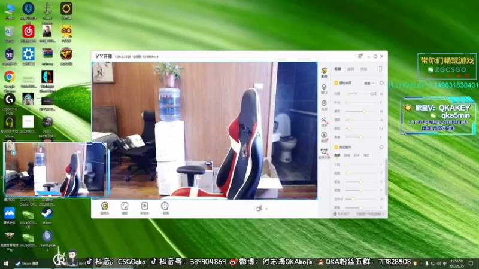Image resolution: width=479 pixels, height=269 pixels.
Task: Uncheck the 高级整形 advanced reshape checkbox
Action: (x=336, y=147)
